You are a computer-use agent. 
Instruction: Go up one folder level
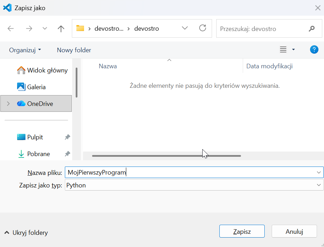click(61, 29)
